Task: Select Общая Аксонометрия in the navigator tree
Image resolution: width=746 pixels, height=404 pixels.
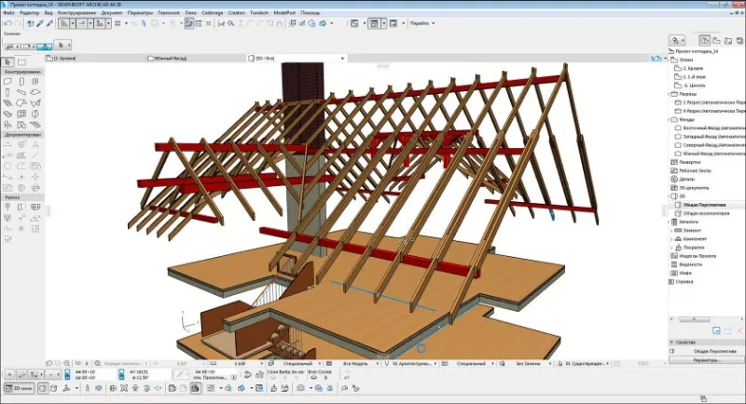Action: click(706, 213)
